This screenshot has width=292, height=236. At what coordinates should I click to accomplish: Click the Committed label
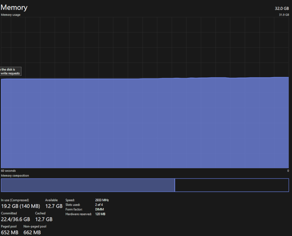tap(9, 213)
